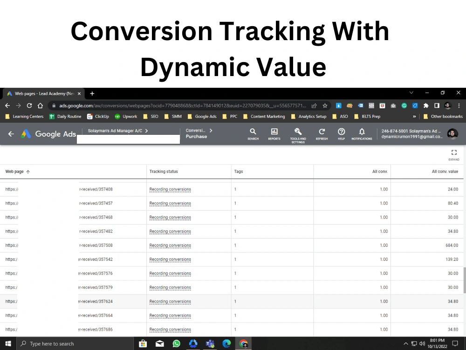Click the Google Ads logo
The image size is (466, 350).
pyautogui.click(x=49, y=134)
